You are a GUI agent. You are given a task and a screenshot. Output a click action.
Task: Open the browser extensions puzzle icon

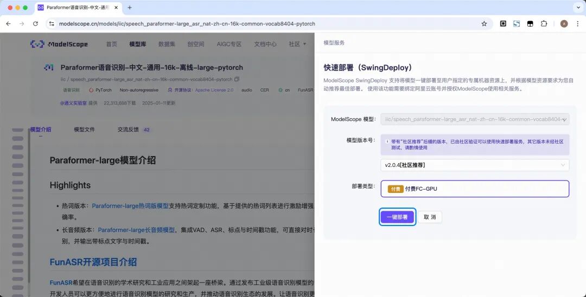click(x=544, y=24)
